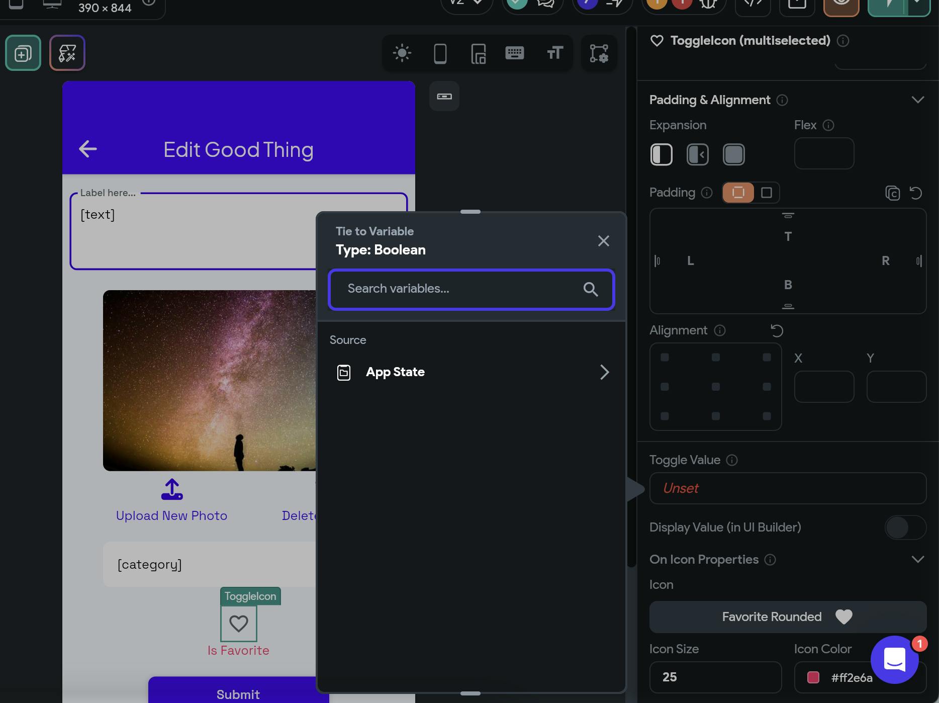Screen dimensions: 939x703
Task: Click the canvas width handle icon
Action: tap(444, 96)
